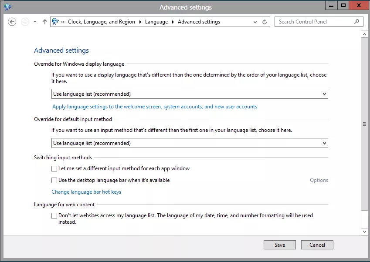Click in the Search Control Panel field
This screenshot has height=262, width=370.
click(x=314, y=22)
